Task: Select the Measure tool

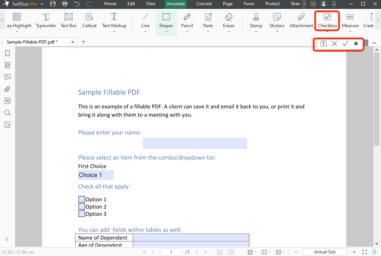Action: [350, 22]
